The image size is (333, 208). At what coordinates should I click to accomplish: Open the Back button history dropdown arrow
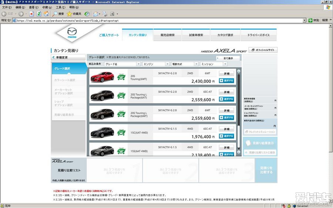point(16,14)
